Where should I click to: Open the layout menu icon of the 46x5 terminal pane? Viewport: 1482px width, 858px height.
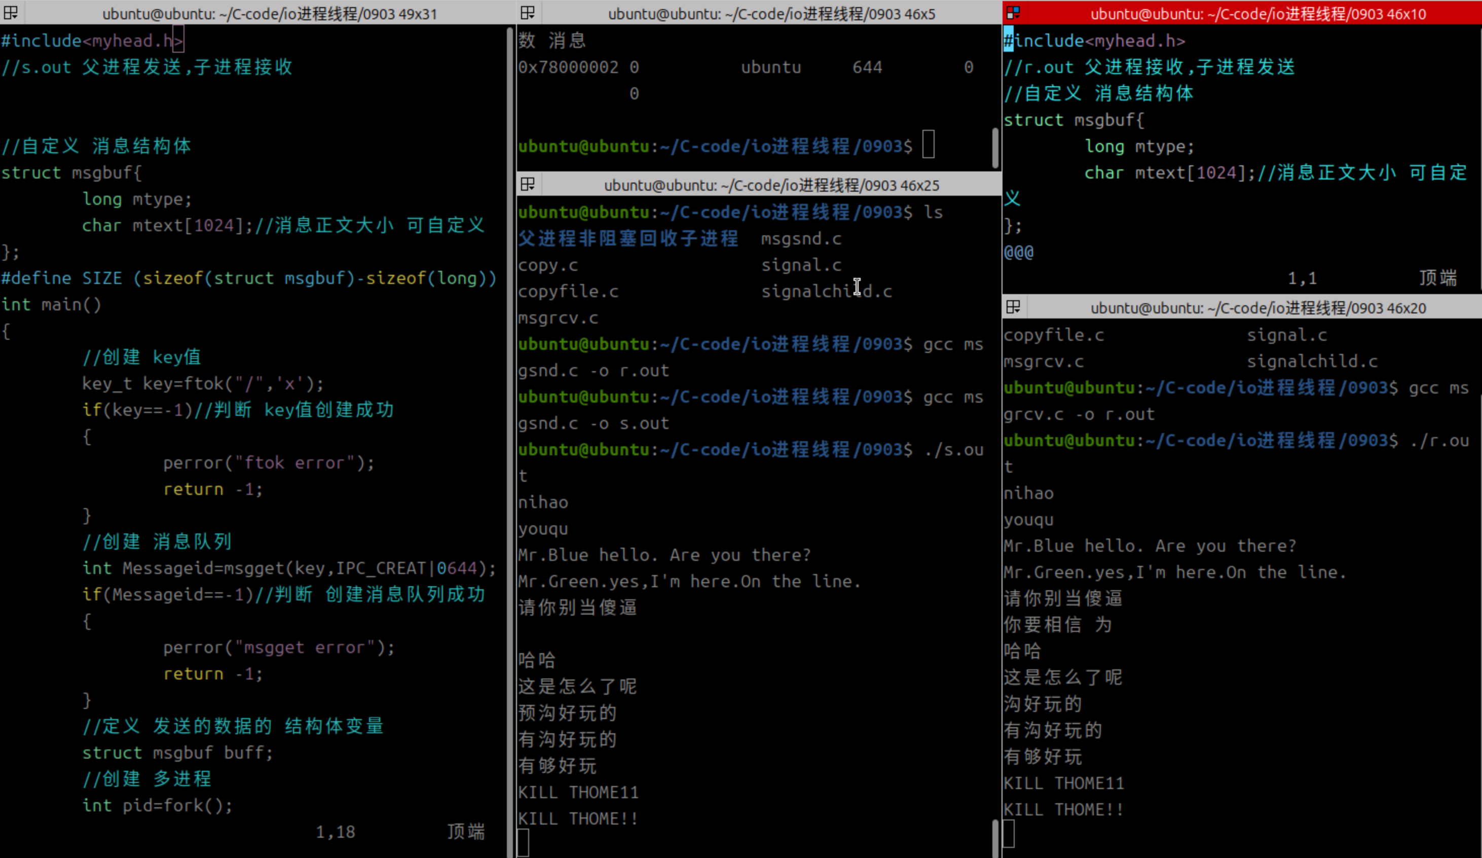click(528, 12)
